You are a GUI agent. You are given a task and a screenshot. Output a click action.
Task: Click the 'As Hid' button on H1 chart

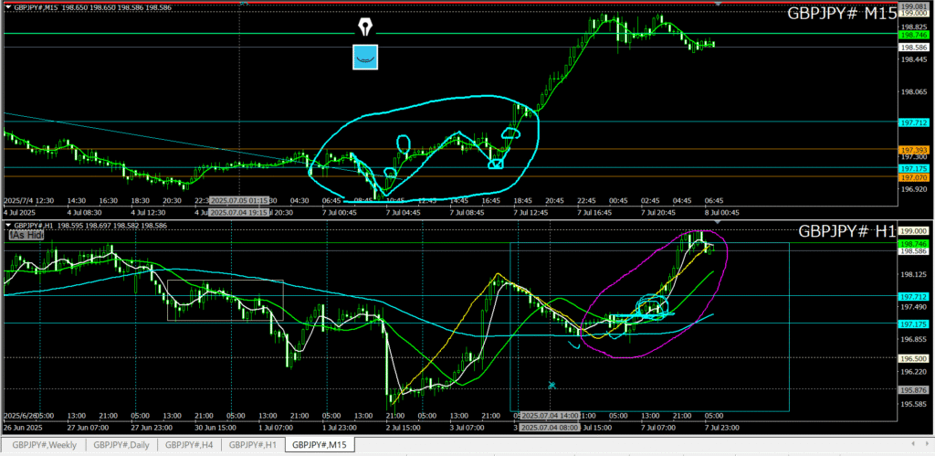click(26, 235)
